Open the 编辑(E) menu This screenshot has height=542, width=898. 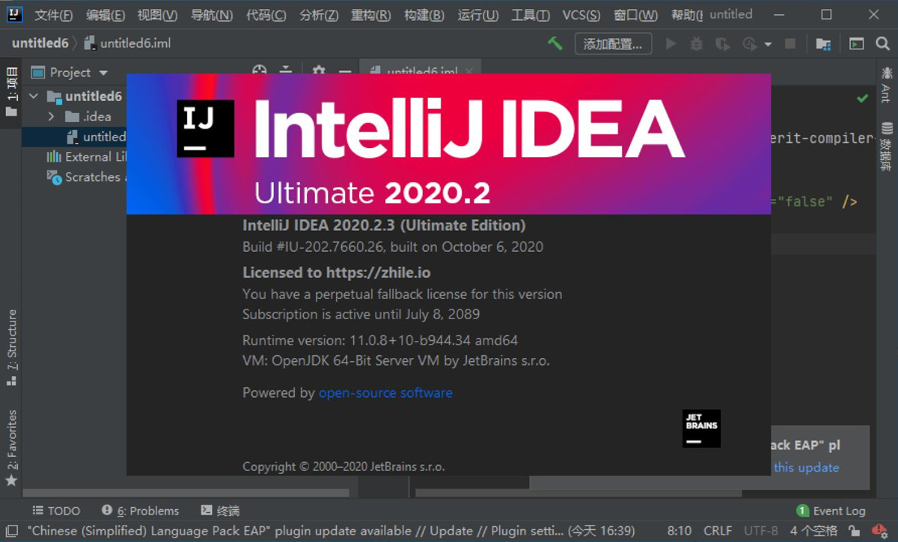tap(106, 15)
